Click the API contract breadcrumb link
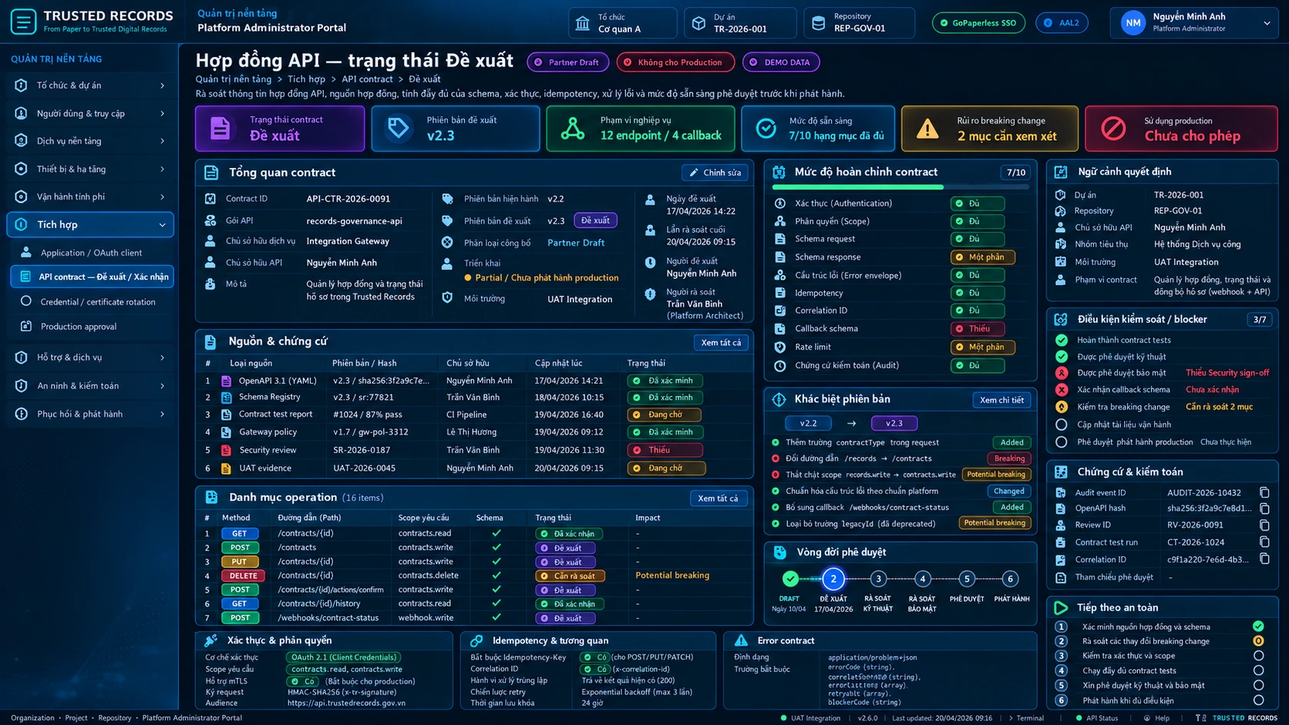The width and height of the screenshot is (1289, 725). tap(367, 79)
